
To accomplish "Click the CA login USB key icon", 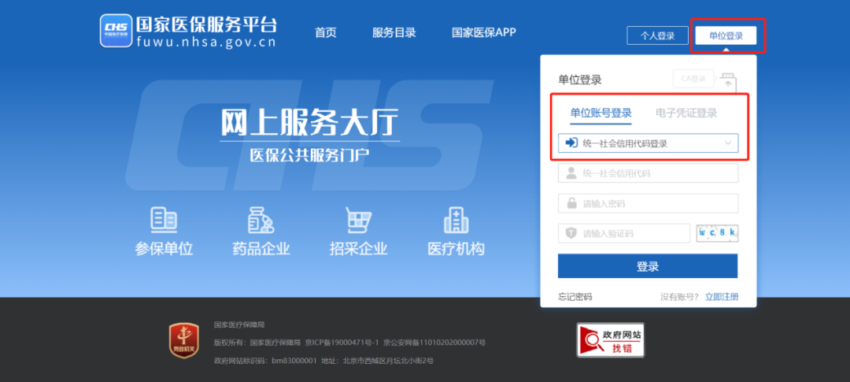I will pos(728,80).
